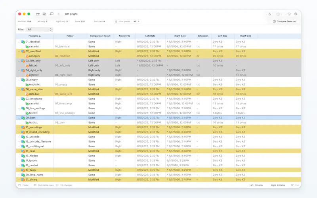Viewport: 317px width, 198px height.
Task: Open settings gear in toolbar
Action: (x=296, y=14)
